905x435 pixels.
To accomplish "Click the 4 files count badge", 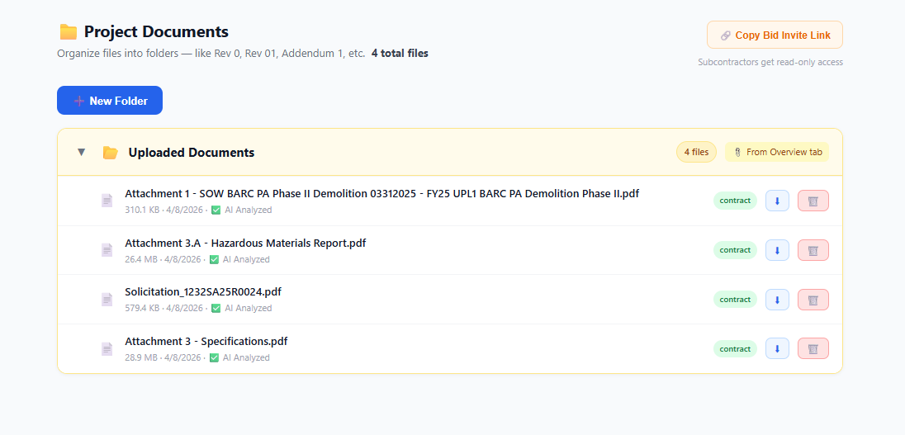I will pyautogui.click(x=696, y=152).
